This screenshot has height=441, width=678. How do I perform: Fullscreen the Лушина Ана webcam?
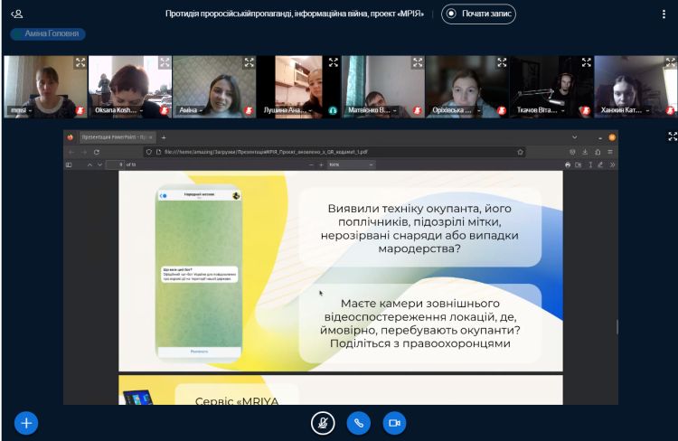(333, 62)
